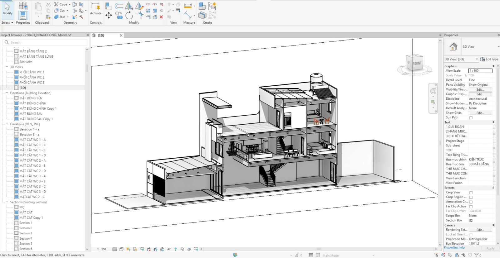Click Visual Style cube icon in view control bar
500x258 pixels.
pyautogui.click(x=121, y=249)
